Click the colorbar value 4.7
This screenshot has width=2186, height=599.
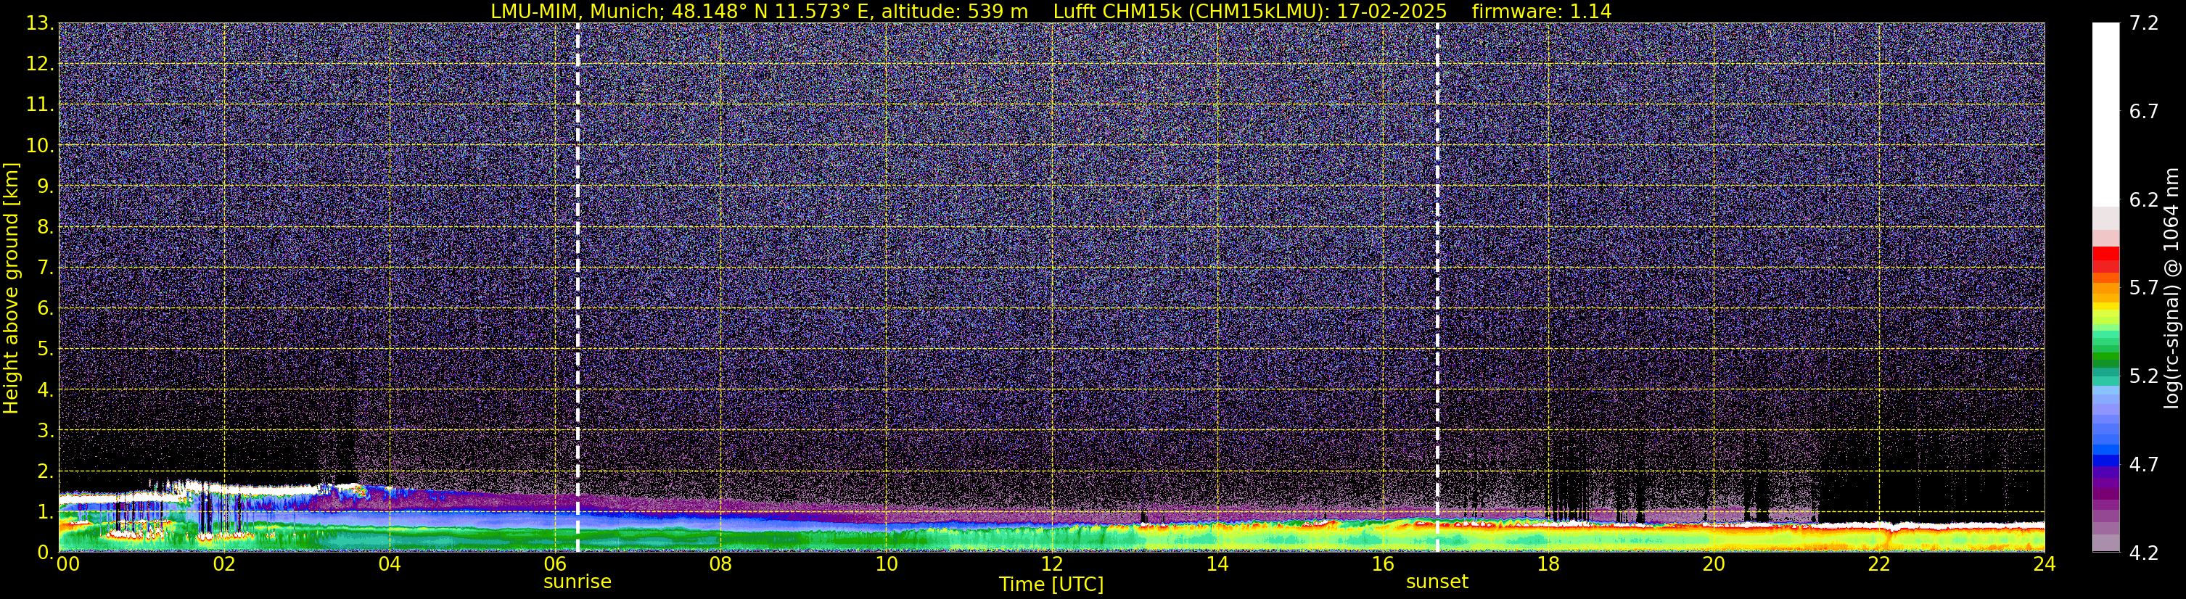2144,465
